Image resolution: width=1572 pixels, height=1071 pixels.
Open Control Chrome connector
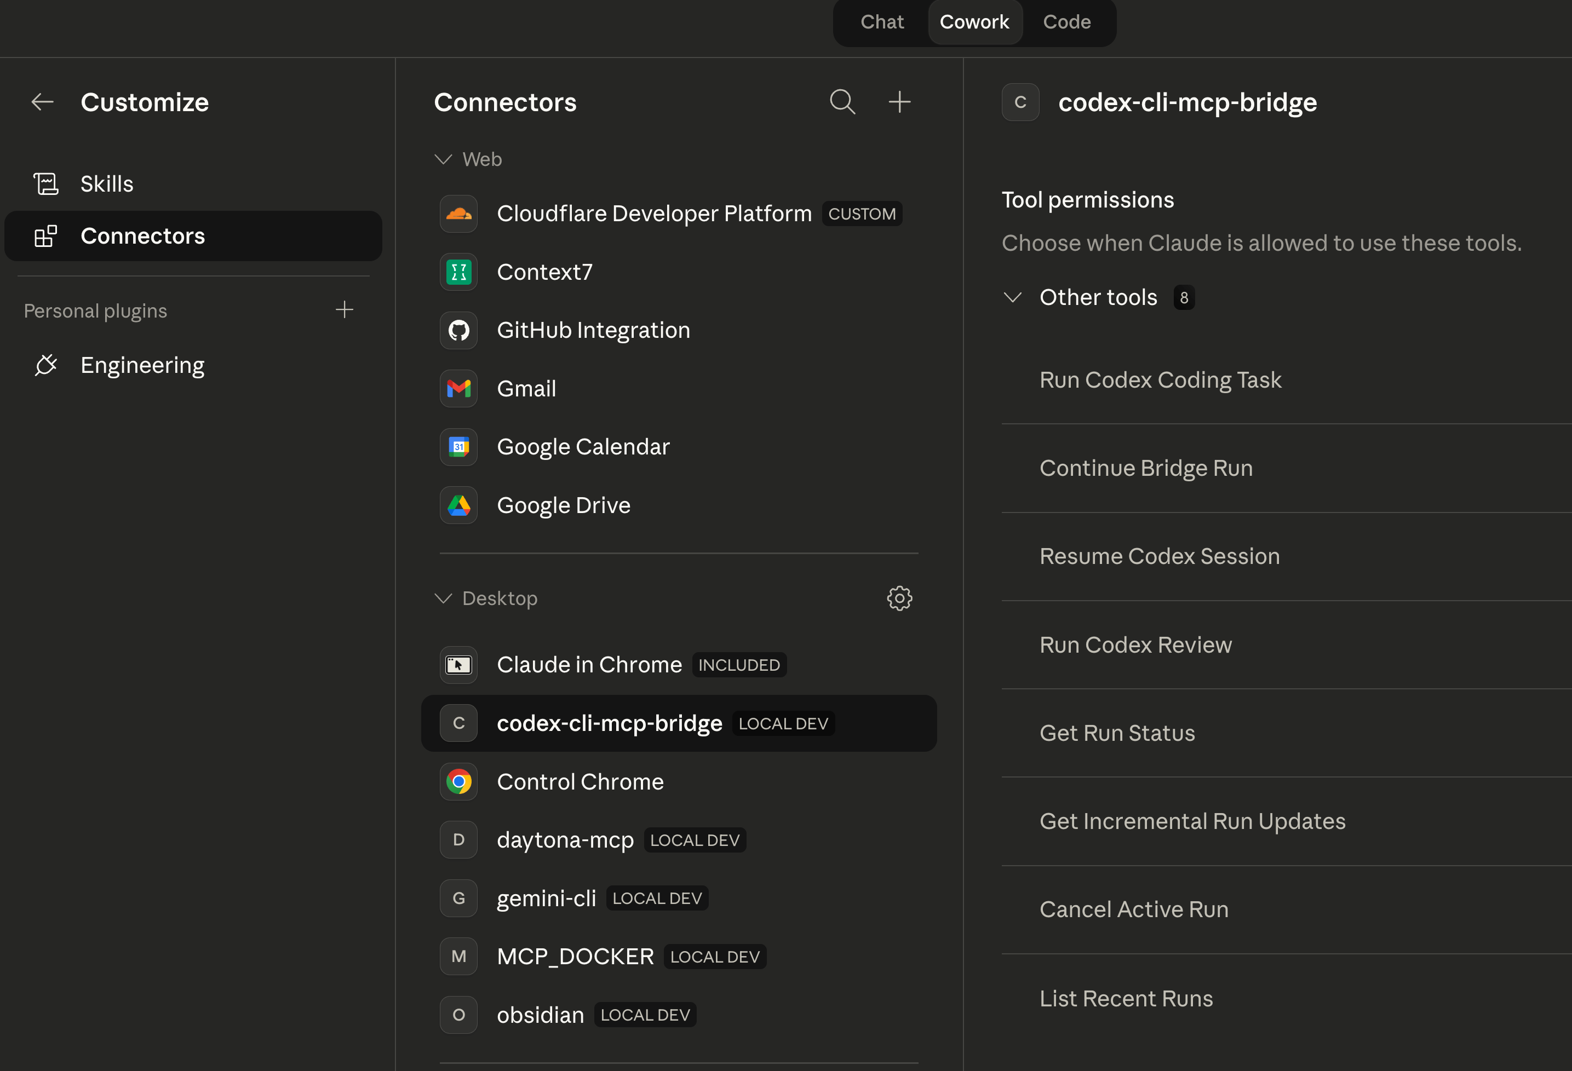[580, 781]
